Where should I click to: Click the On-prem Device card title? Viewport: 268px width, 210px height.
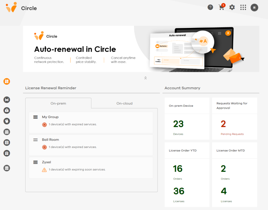click(181, 106)
